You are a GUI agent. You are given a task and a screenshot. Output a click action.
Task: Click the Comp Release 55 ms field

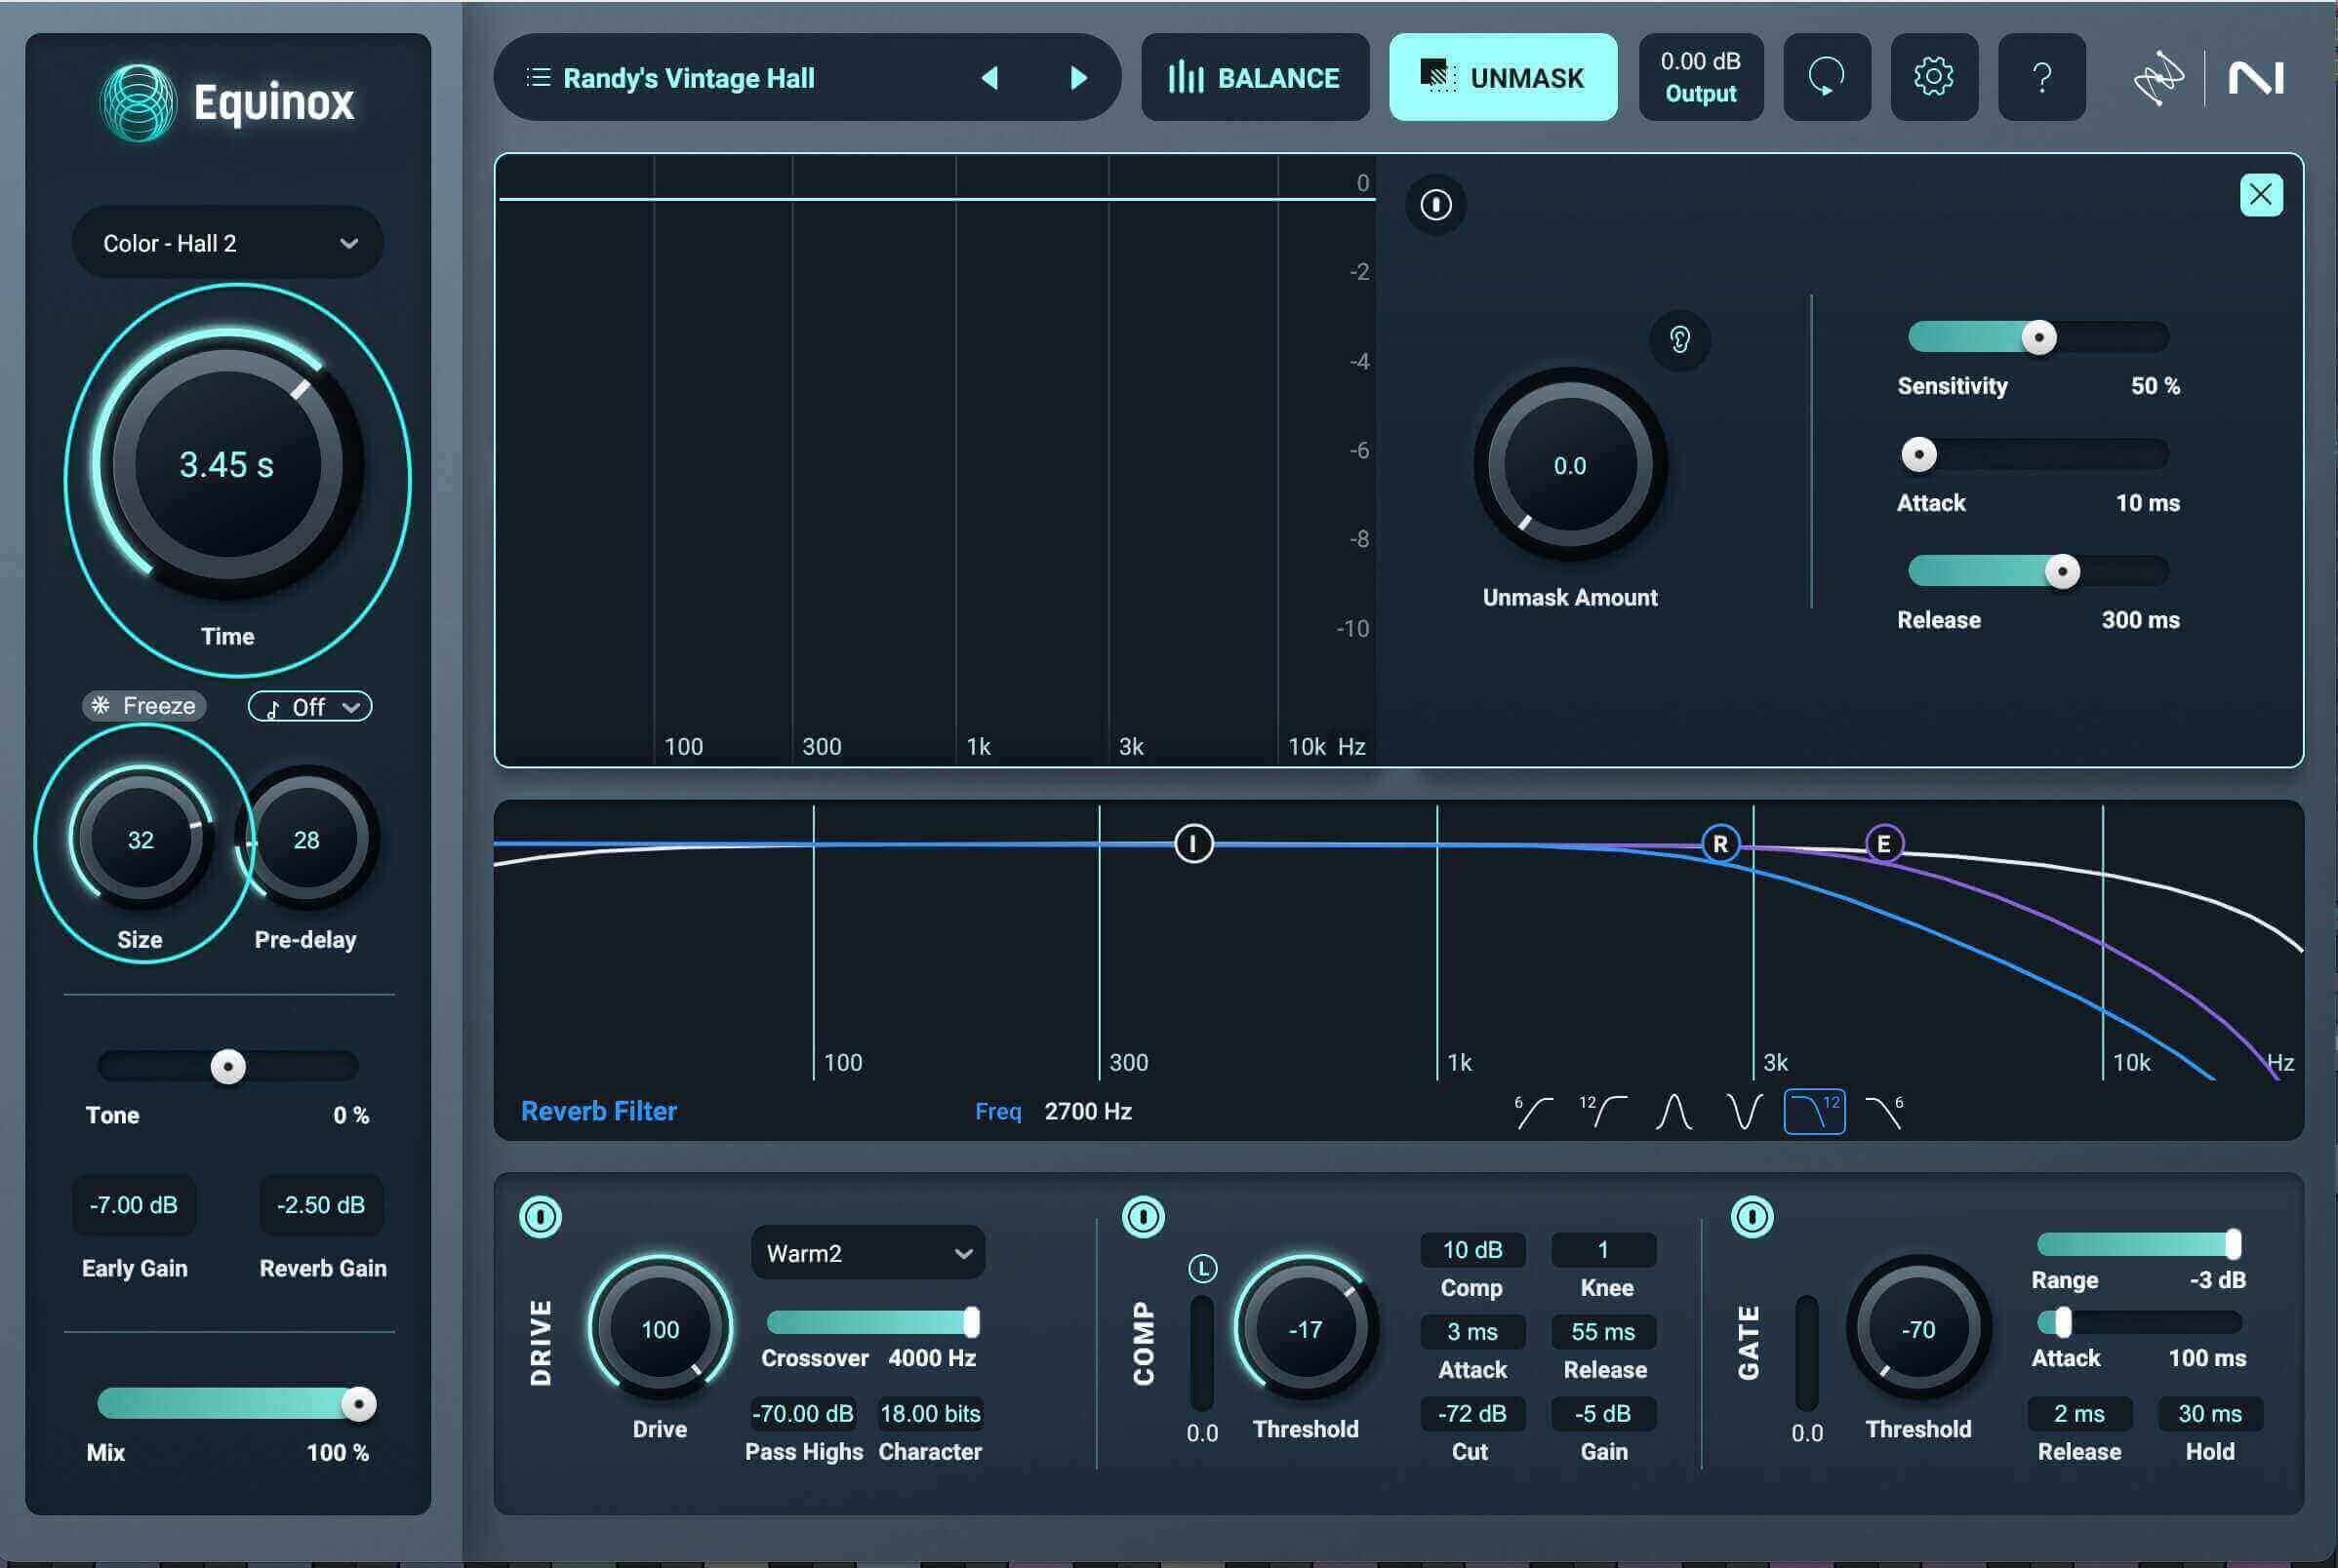[x=1603, y=1332]
